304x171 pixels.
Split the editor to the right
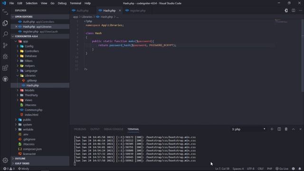coord(294,10)
